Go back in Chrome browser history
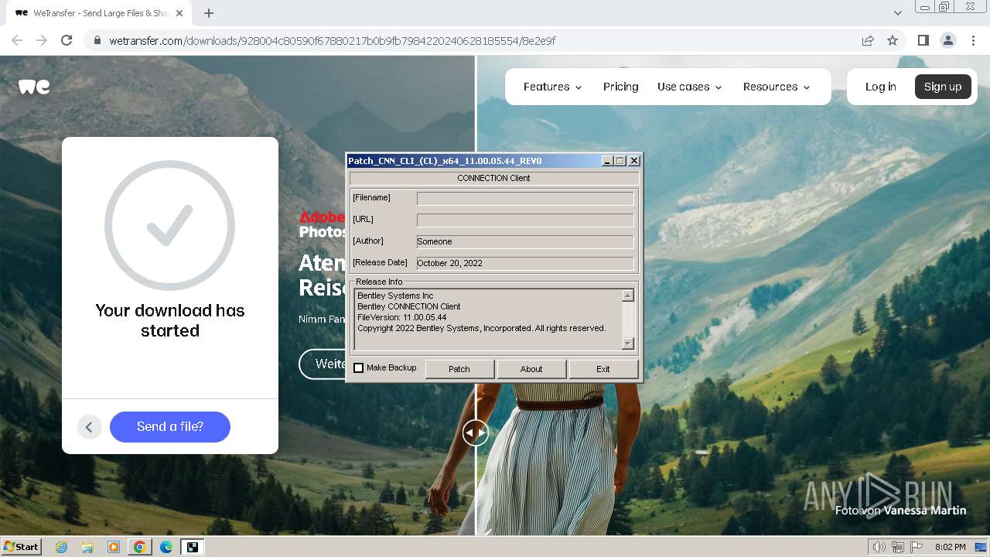Screen dimensions: 990x557 pos(17,40)
